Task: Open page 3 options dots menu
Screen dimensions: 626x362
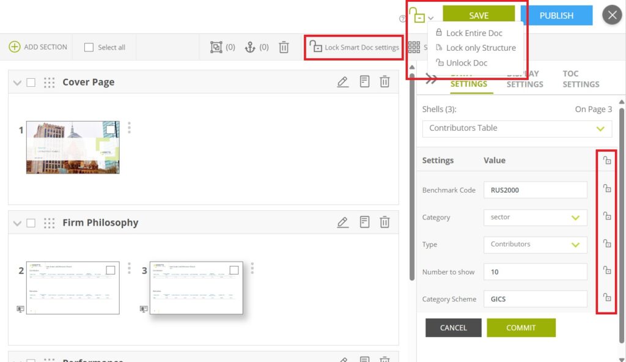Action: pyautogui.click(x=252, y=268)
